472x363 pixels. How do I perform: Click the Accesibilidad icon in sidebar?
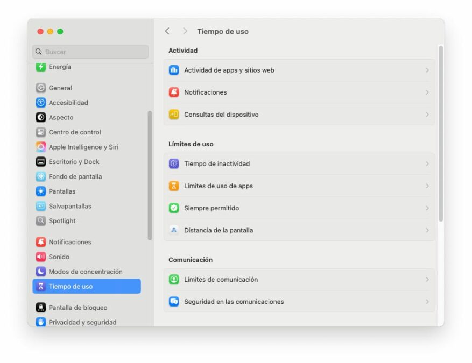coord(41,103)
